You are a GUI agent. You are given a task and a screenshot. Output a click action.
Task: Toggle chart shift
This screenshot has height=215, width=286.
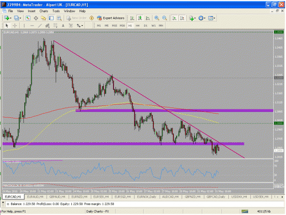coord(182,18)
